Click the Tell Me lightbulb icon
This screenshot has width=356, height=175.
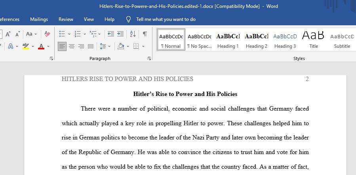[129, 19]
